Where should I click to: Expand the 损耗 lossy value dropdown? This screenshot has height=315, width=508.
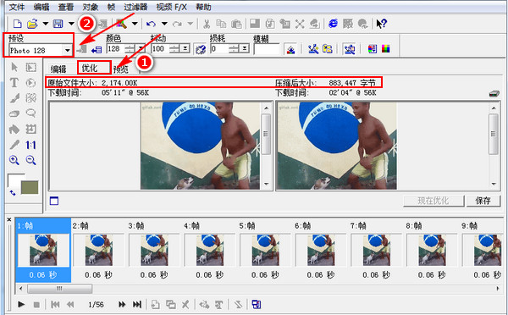pyautogui.click(x=245, y=48)
